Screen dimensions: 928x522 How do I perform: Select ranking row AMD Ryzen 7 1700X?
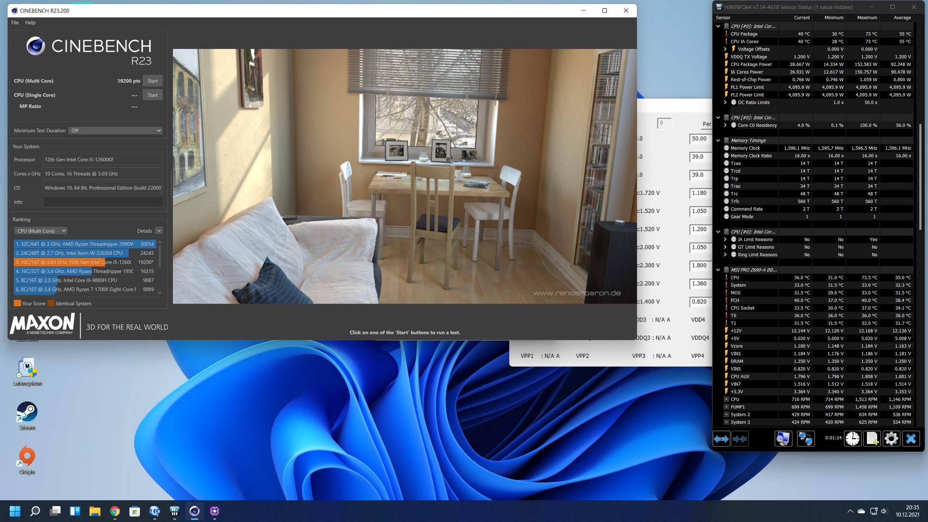(85, 289)
